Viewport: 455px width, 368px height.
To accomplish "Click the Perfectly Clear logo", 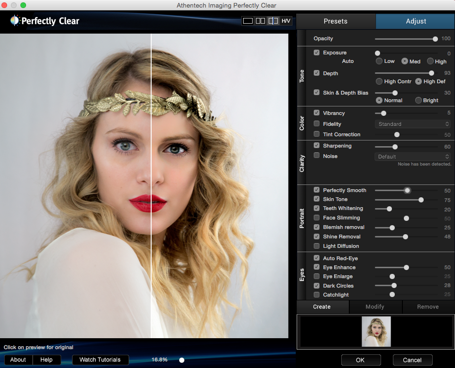I will pos(45,20).
